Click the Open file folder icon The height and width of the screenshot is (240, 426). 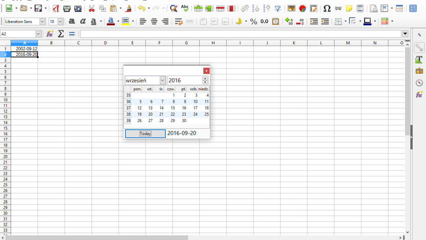point(24,8)
